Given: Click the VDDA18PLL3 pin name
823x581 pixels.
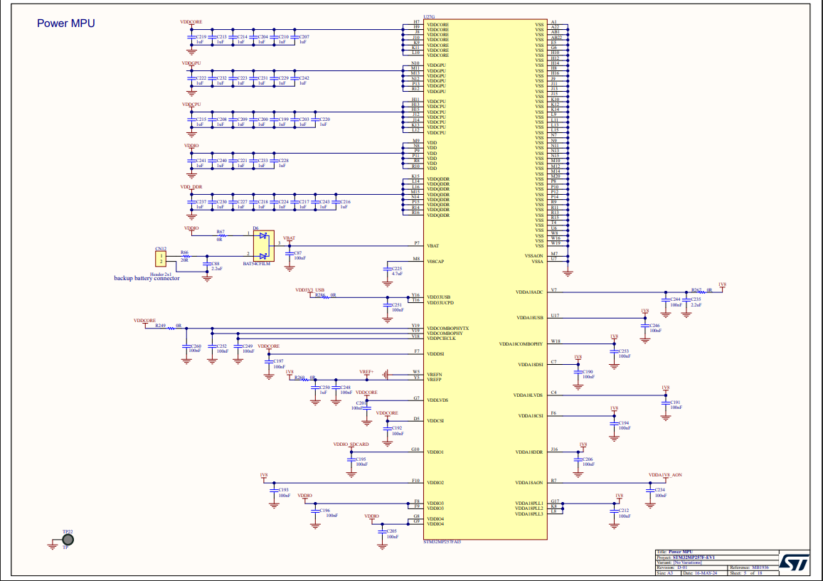Looking at the screenshot, I should point(529,514).
